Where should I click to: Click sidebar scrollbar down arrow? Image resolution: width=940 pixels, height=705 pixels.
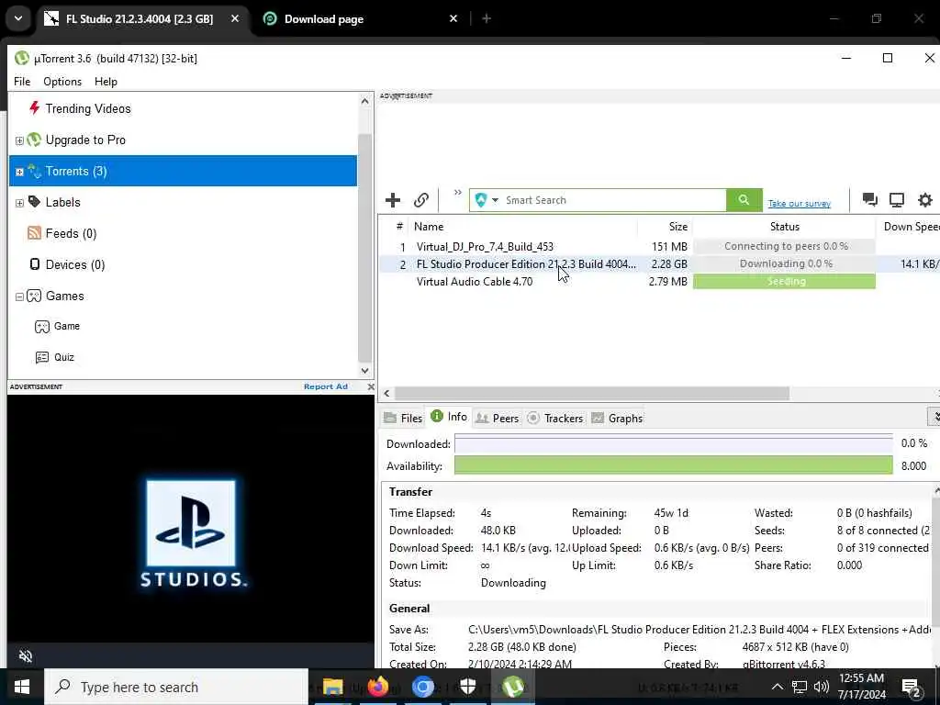(x=365, y=371)
